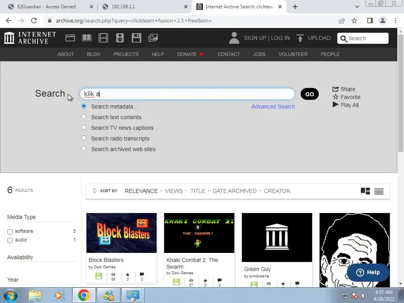Click the Favorite star link

coord(346,97)
